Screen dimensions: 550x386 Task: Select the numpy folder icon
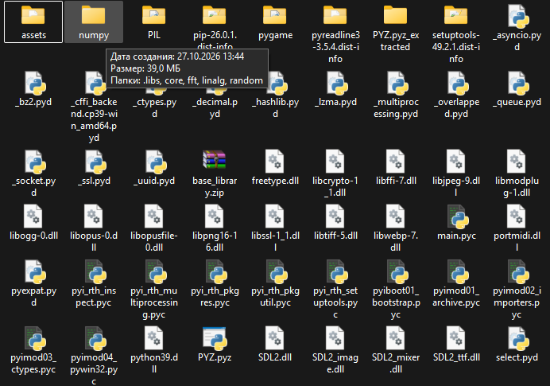(x=94, y=16)
